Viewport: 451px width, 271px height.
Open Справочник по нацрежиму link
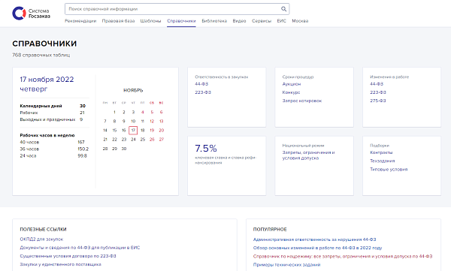pyautogui.click(x=343, y=256)
